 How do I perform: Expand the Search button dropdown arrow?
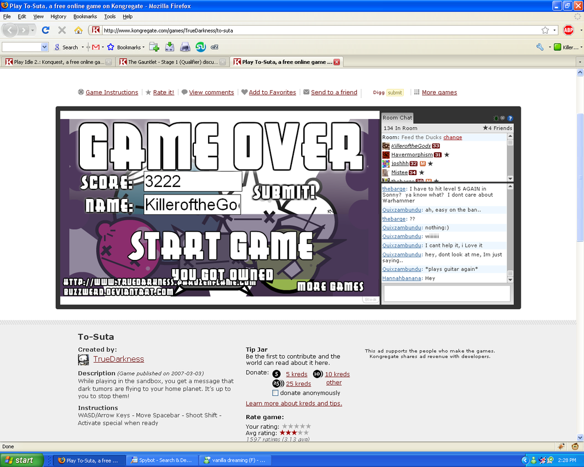[83, 47]
